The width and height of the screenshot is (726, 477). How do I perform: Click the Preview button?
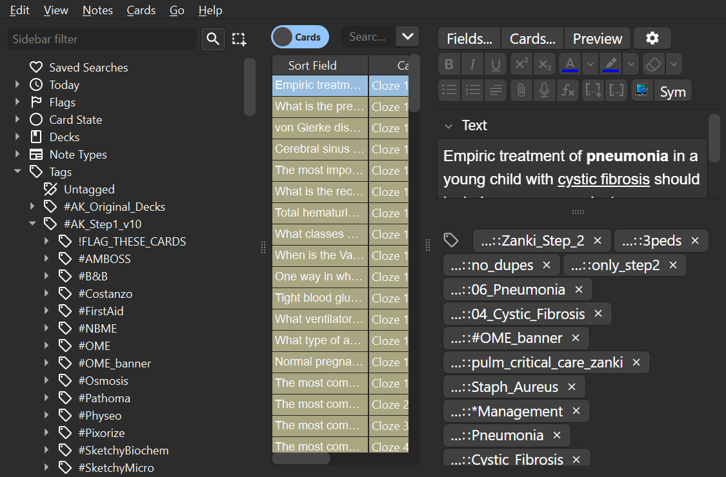click(x=597, y=39)
